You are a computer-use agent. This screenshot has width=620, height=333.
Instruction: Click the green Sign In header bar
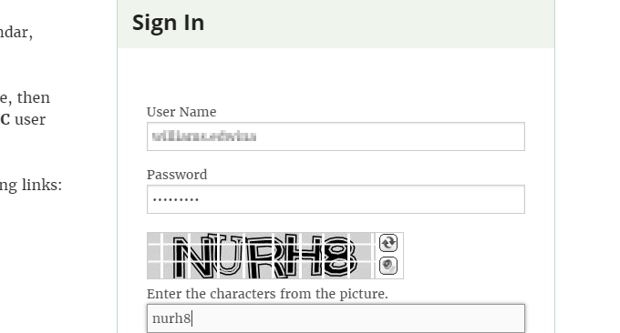coord(336,24)
